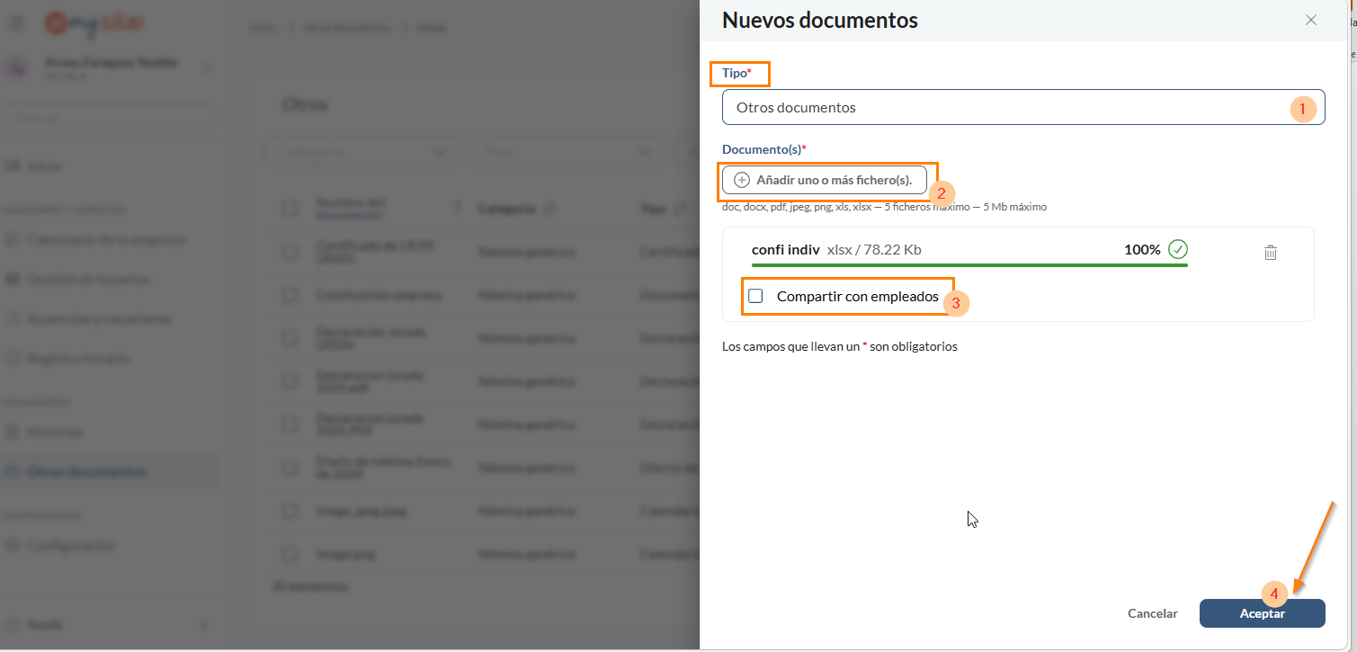The image size is (1357, 652).
Task: Sort by the Categoría column icon
Action: (x=549, y=209)
